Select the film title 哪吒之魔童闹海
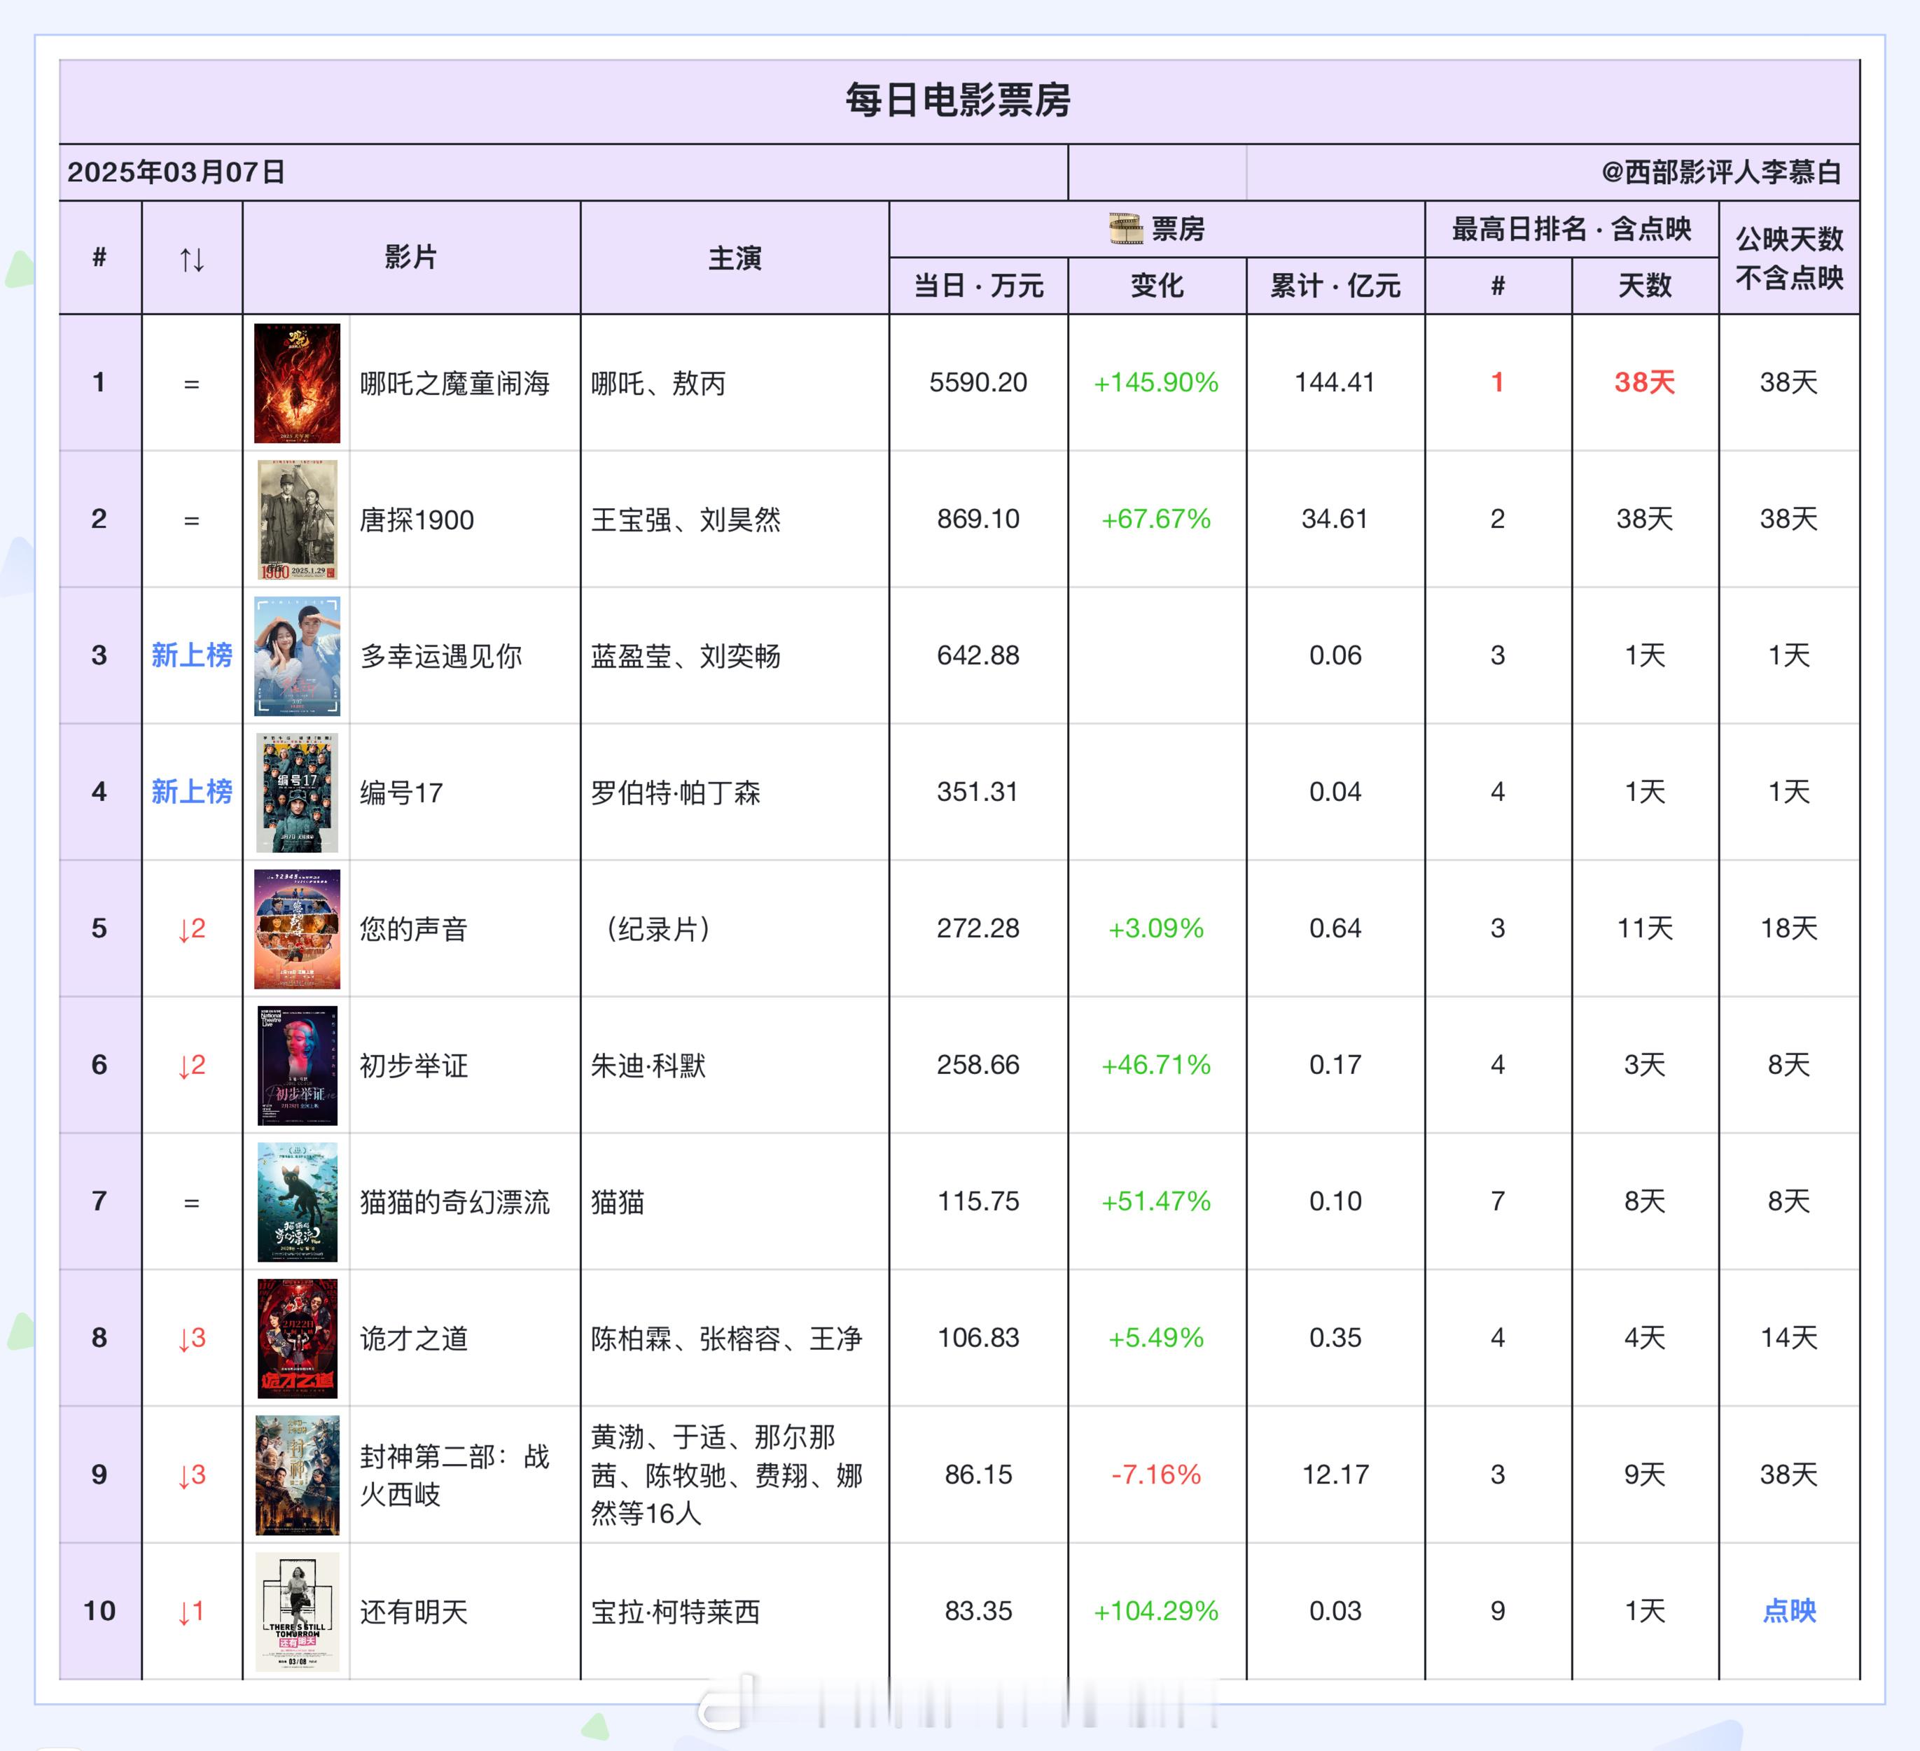Image resolution: width=1920 pixels, height=1751 pixels. coord(454,383)
